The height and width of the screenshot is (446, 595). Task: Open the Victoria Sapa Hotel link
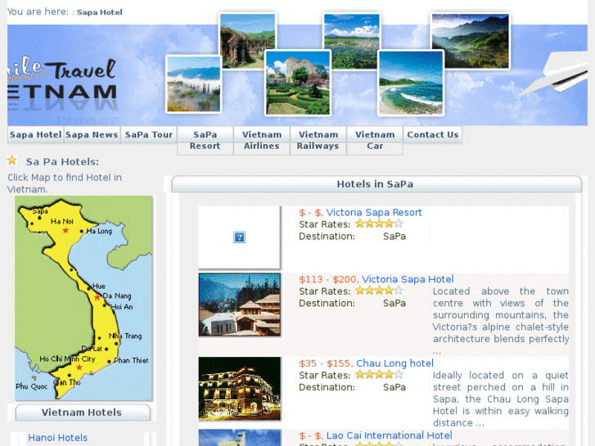pyautogui.click(x=408, y=279)
